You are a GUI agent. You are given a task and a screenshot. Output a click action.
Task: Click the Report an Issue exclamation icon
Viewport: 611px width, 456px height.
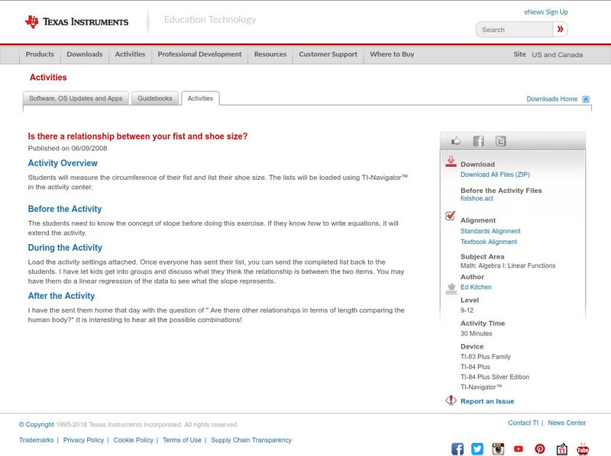click(452, 400)
